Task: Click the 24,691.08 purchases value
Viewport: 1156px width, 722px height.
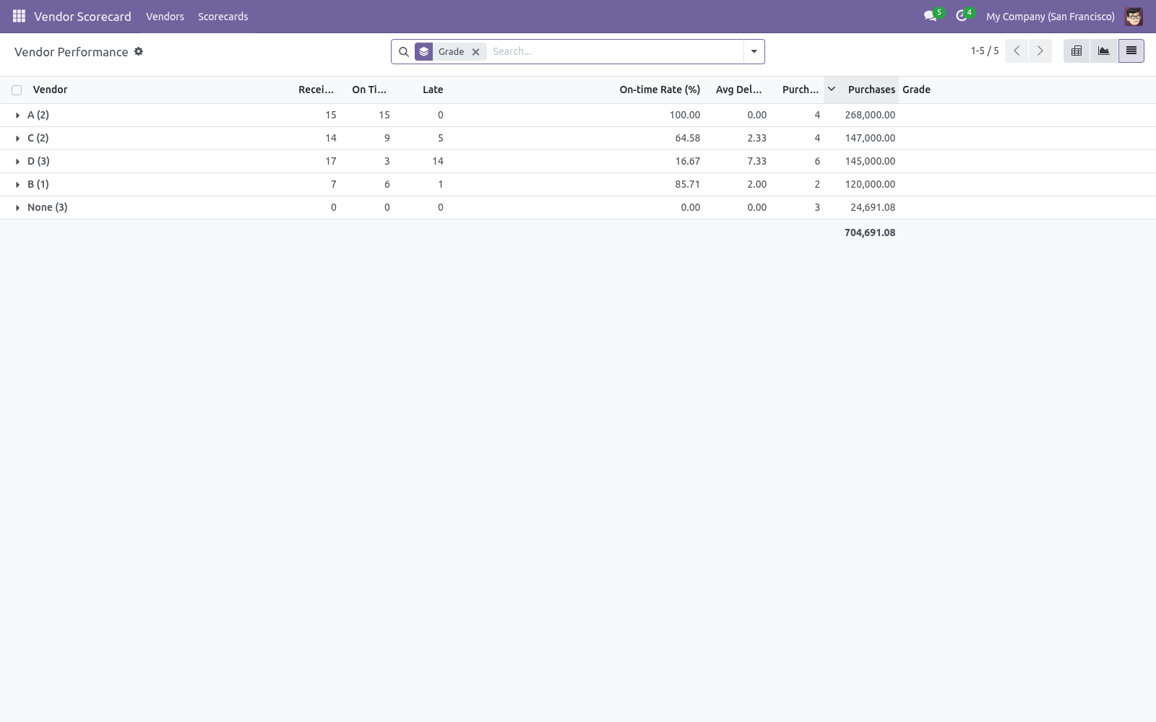Action: (x=873, y=207)
